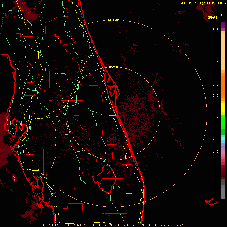Click the 5.8 legend value
The width and height of the screenshot is (227, 227).
(216, 84)
